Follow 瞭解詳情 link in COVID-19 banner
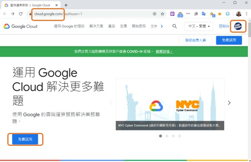Image resolution: width=251 pixels, height=162 pixels. [164, 51]
